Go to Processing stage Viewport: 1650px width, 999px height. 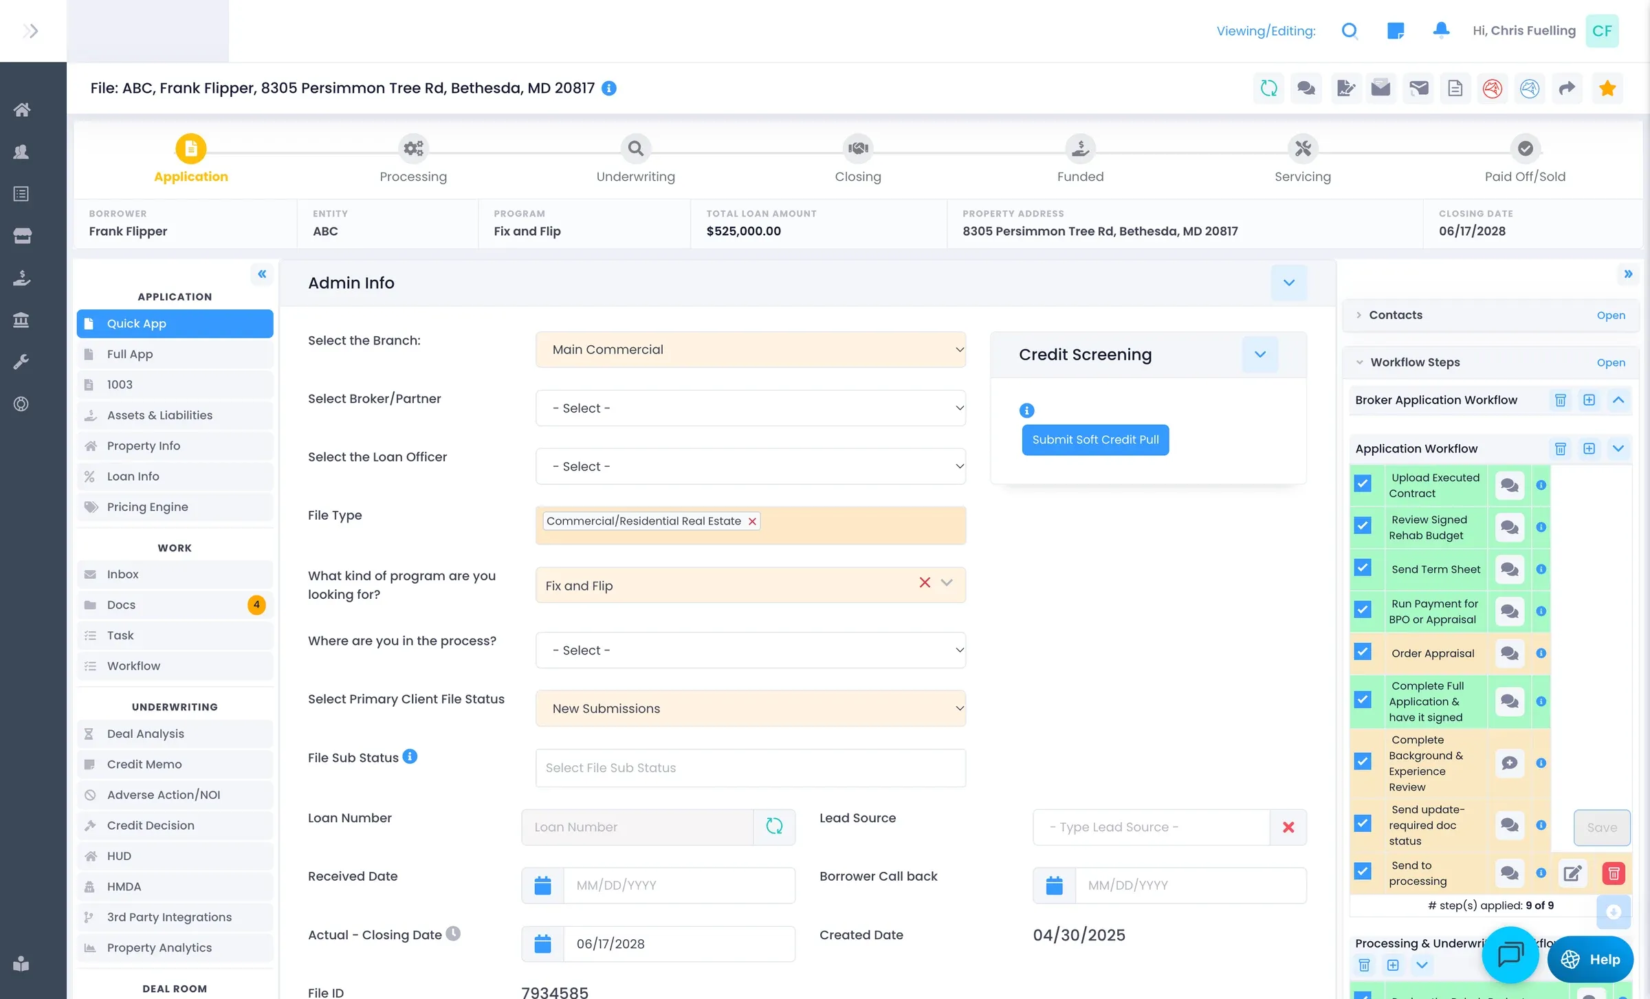click(x=413, y=160)
